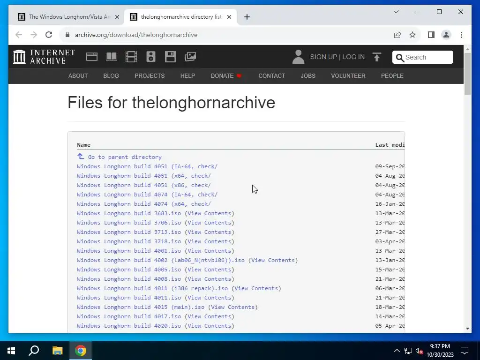Image resolution: width=480 pixels, height=360 pixels.
Task: Open the VOLUNTEER menu item
Action: pos(348,76)
